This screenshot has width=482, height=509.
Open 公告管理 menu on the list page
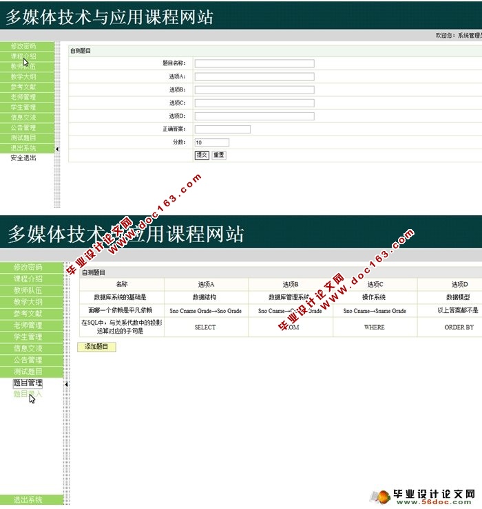click(32, 360)
